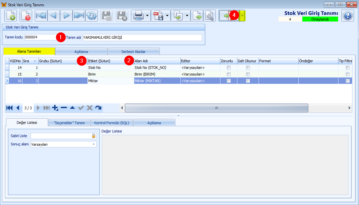Add a new row with the plus icon

[55, 108]
